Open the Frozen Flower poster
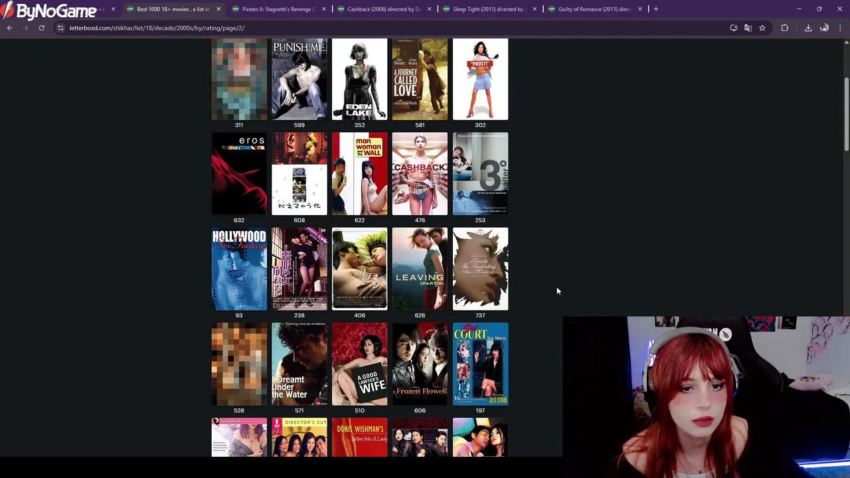 [x=420, y=364]
